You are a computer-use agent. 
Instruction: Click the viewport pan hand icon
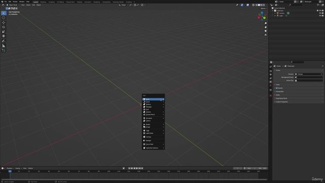click(266, 27)
